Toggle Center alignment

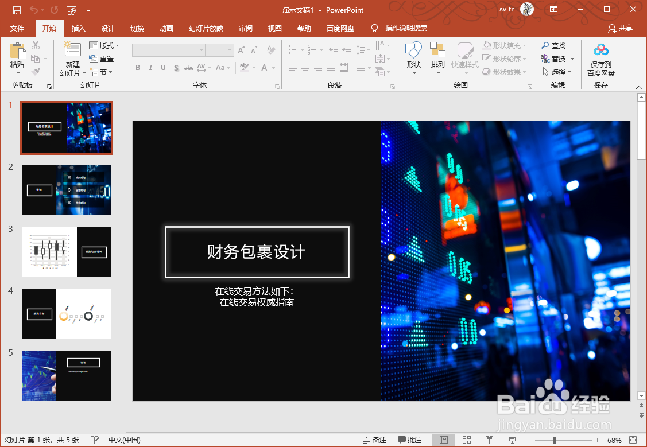pos(305,68)
